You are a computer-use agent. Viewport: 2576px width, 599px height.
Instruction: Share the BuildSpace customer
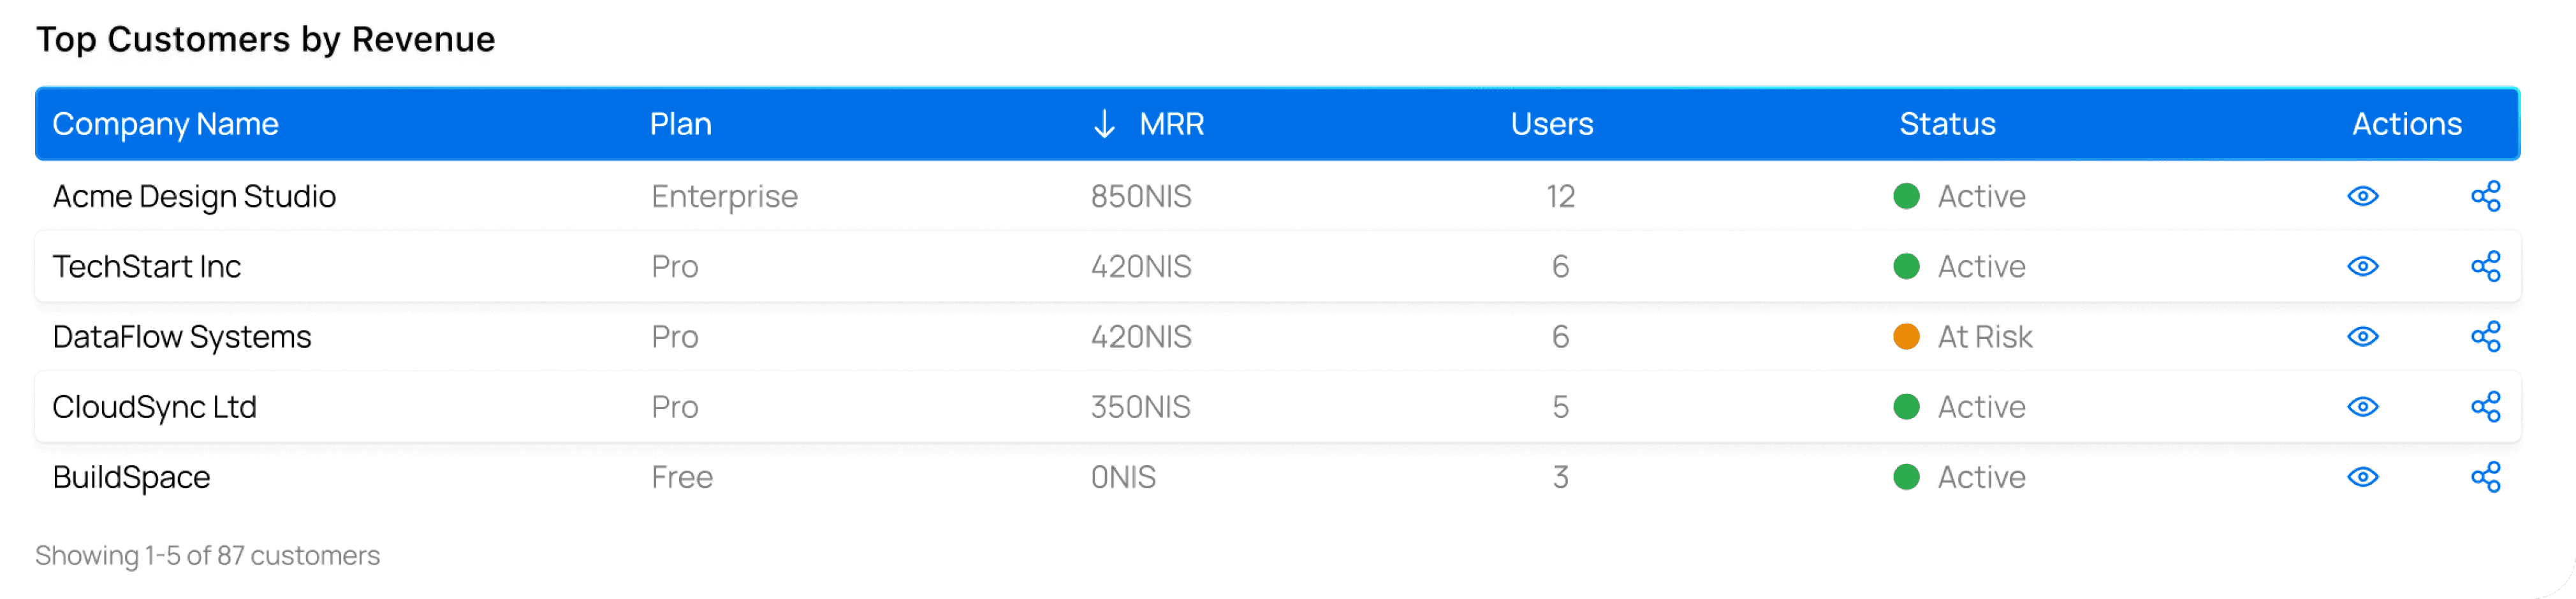[2485, 477]
